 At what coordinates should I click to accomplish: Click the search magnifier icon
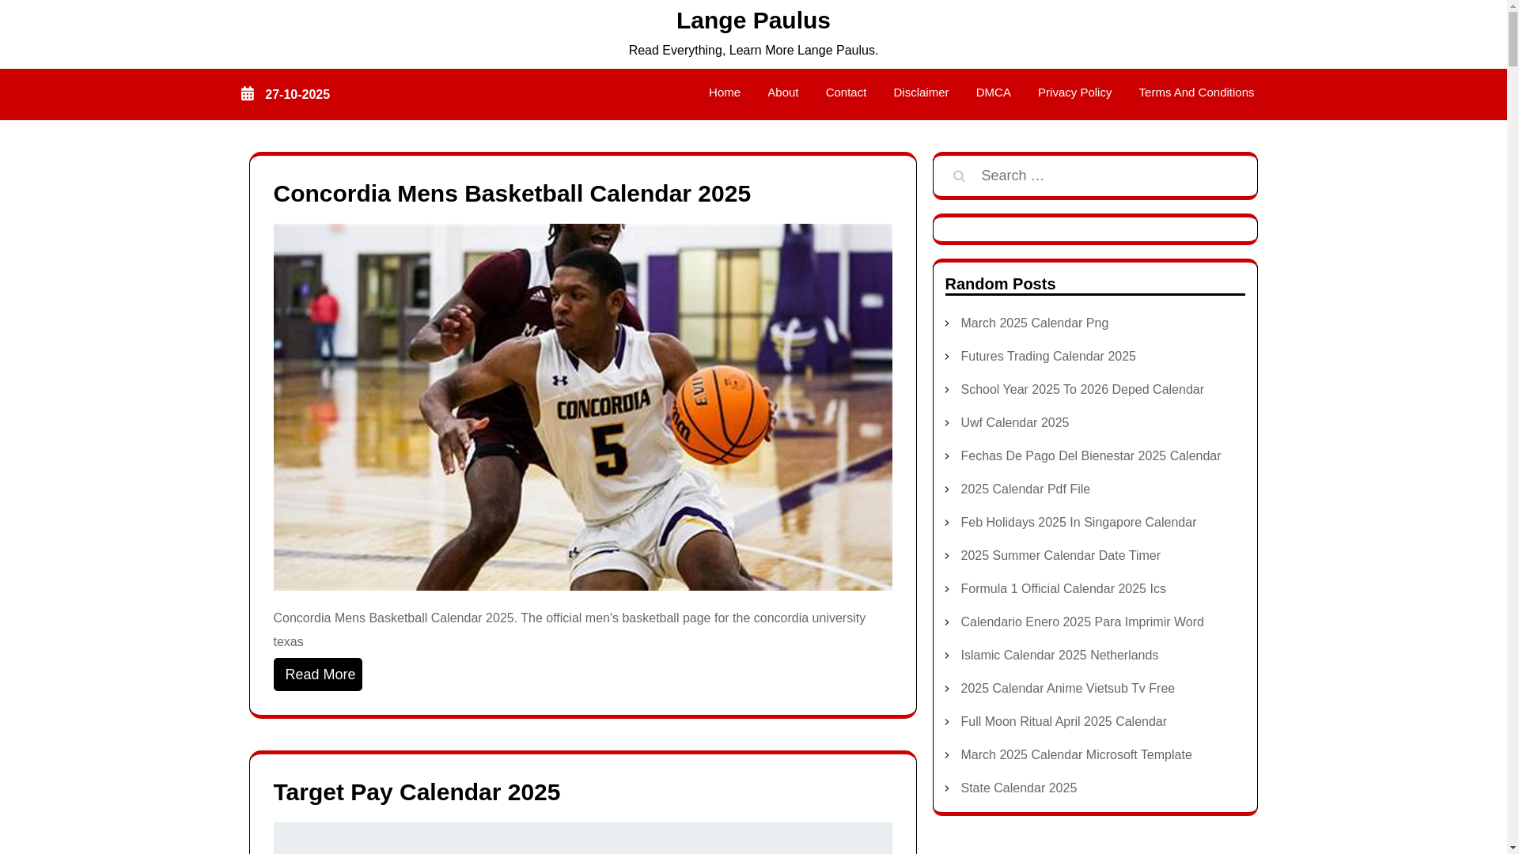point(958,176)
